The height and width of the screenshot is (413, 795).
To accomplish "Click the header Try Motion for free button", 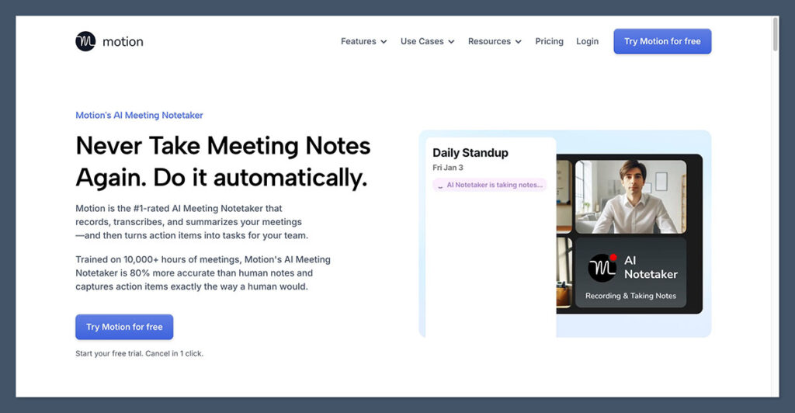I will (x=662, y=42).
